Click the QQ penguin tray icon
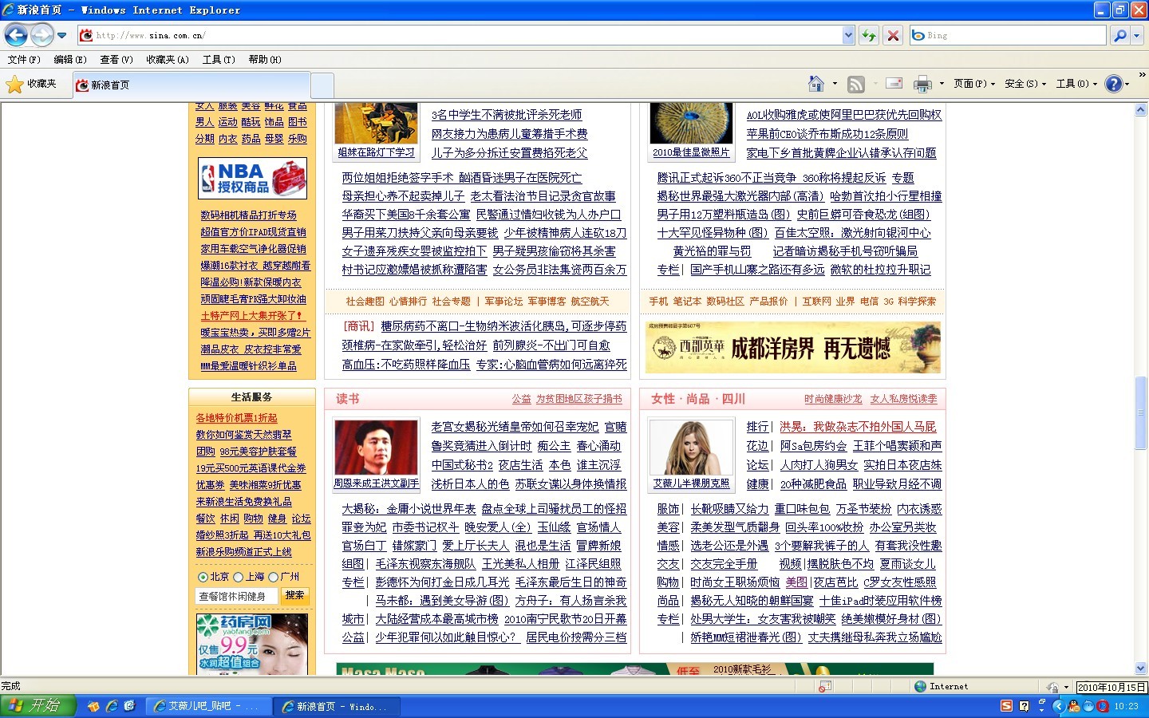The image size is (1149, 718). tap(1074, 706)
